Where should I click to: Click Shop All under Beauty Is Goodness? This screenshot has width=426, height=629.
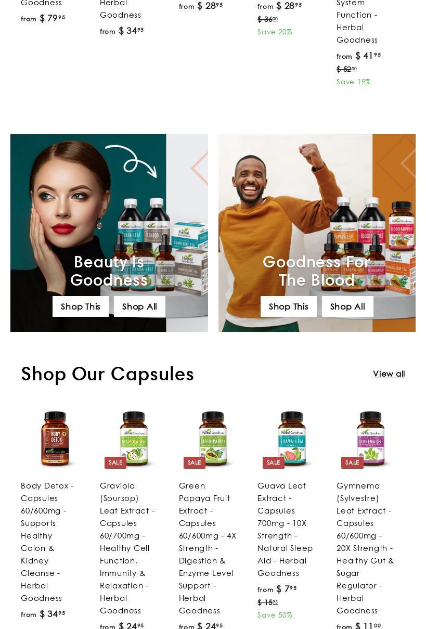coord(139,306)
